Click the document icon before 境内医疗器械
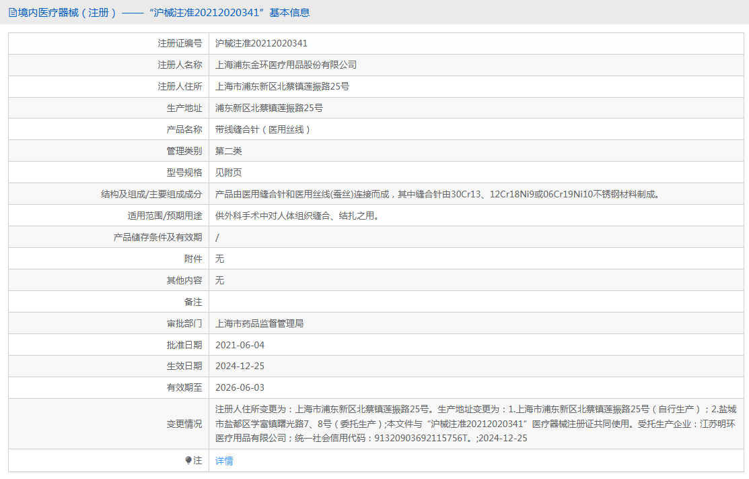The height and width of the screenshot is (479, 749). [13, 13]
